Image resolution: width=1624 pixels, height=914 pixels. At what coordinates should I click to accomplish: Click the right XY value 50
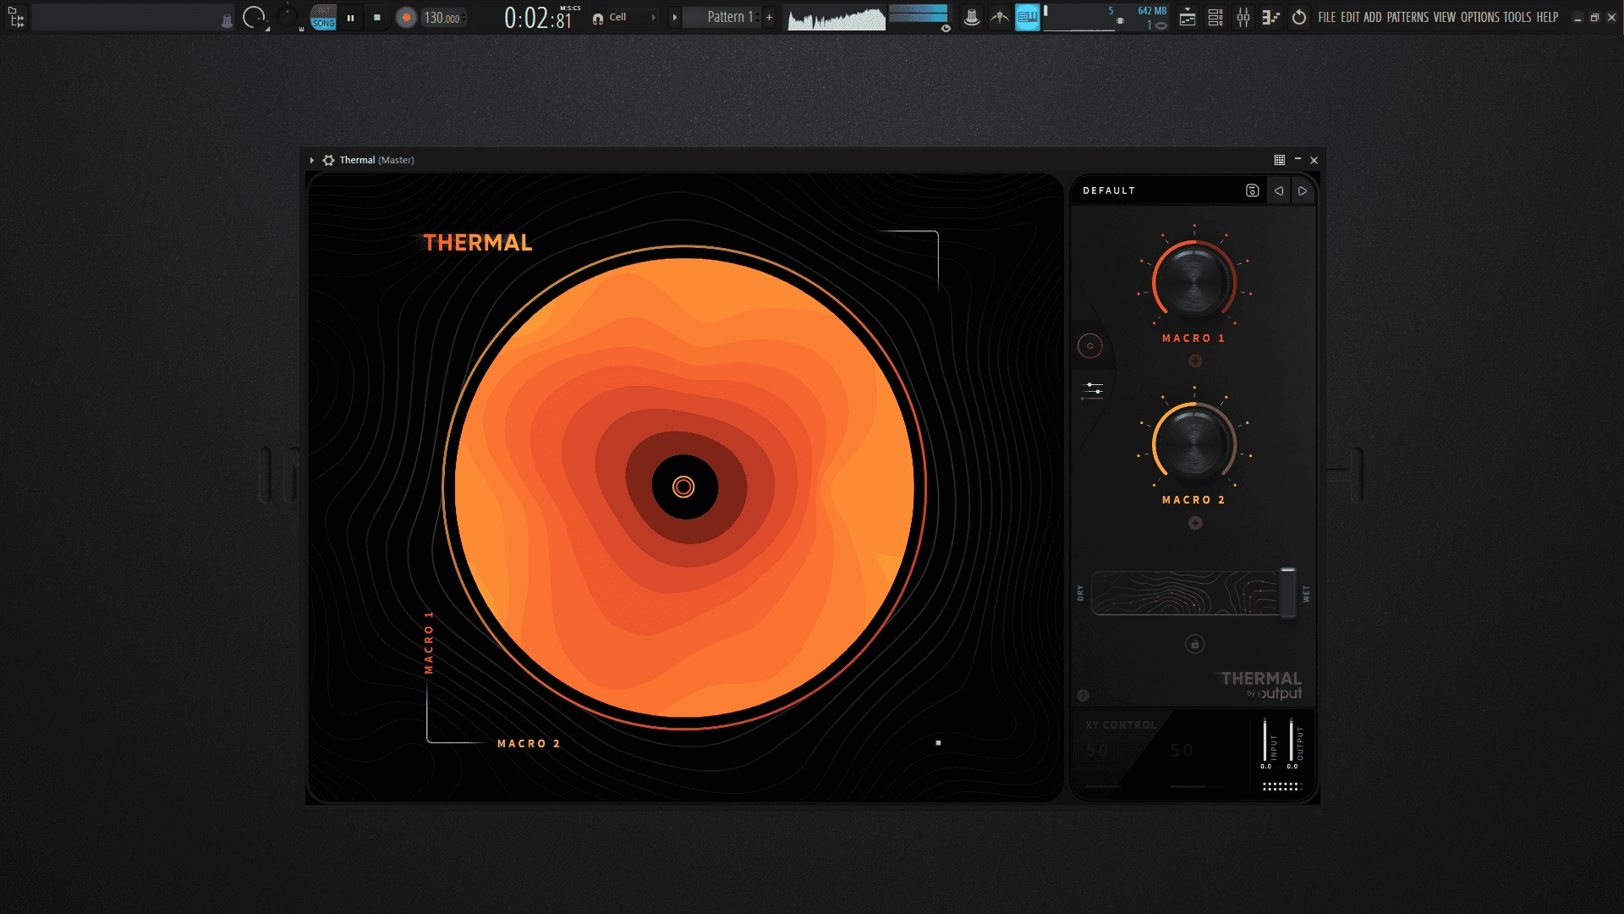pyautogui.click(x=1182, y=751)
